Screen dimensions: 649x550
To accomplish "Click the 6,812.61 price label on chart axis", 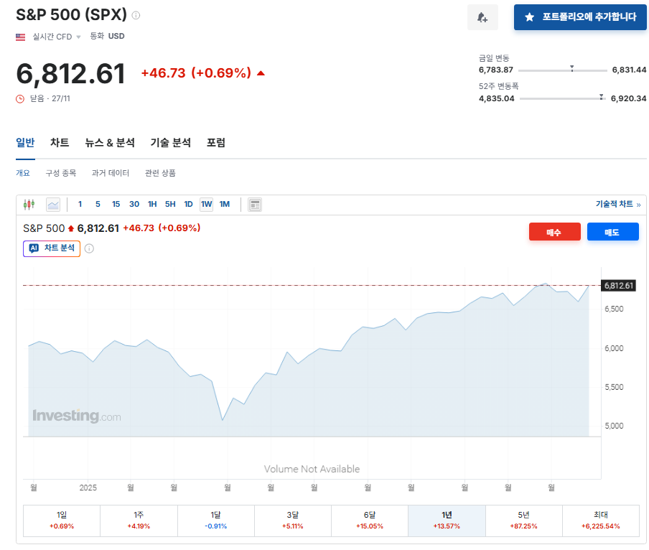I will (618, 286).
